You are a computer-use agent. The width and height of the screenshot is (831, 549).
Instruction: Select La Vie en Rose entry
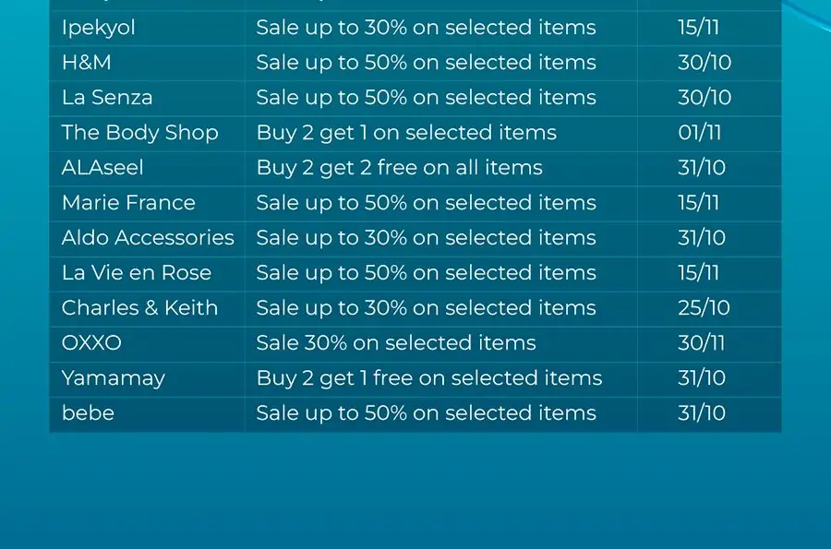pos(137,272)
